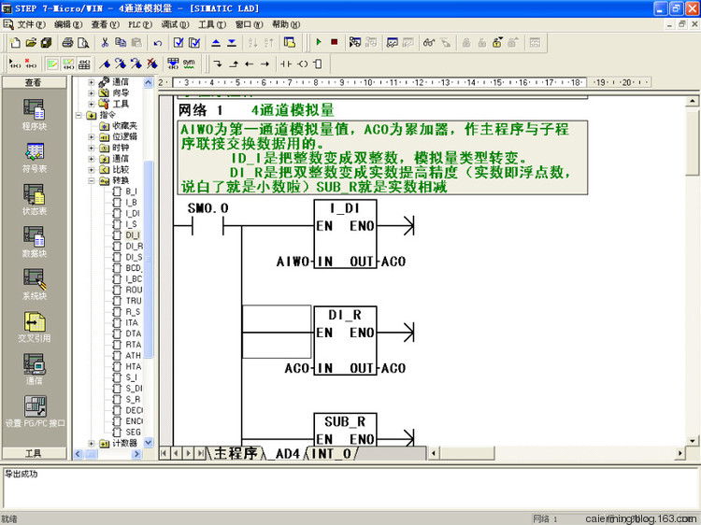Click the yellow force padlock icon
This screenshot has width=701, height=525.
497,42
